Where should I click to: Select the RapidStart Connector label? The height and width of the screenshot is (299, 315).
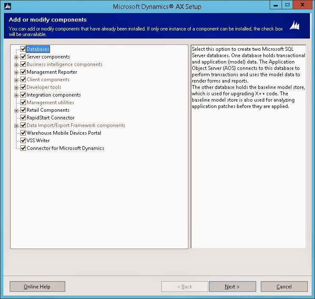[51, 118]
